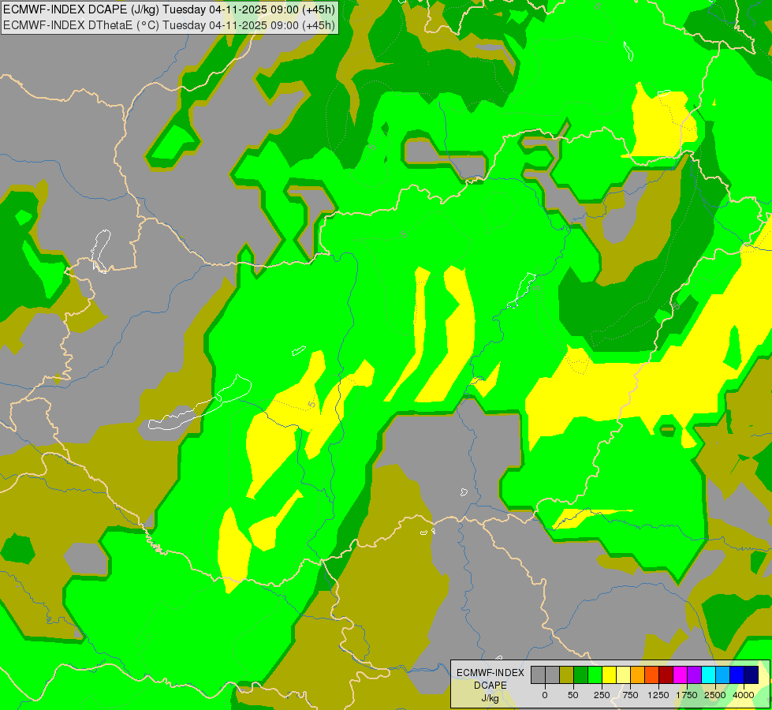772x710 pixels.
Task: Pick the pure blue legend swatch
Action: 737,674
